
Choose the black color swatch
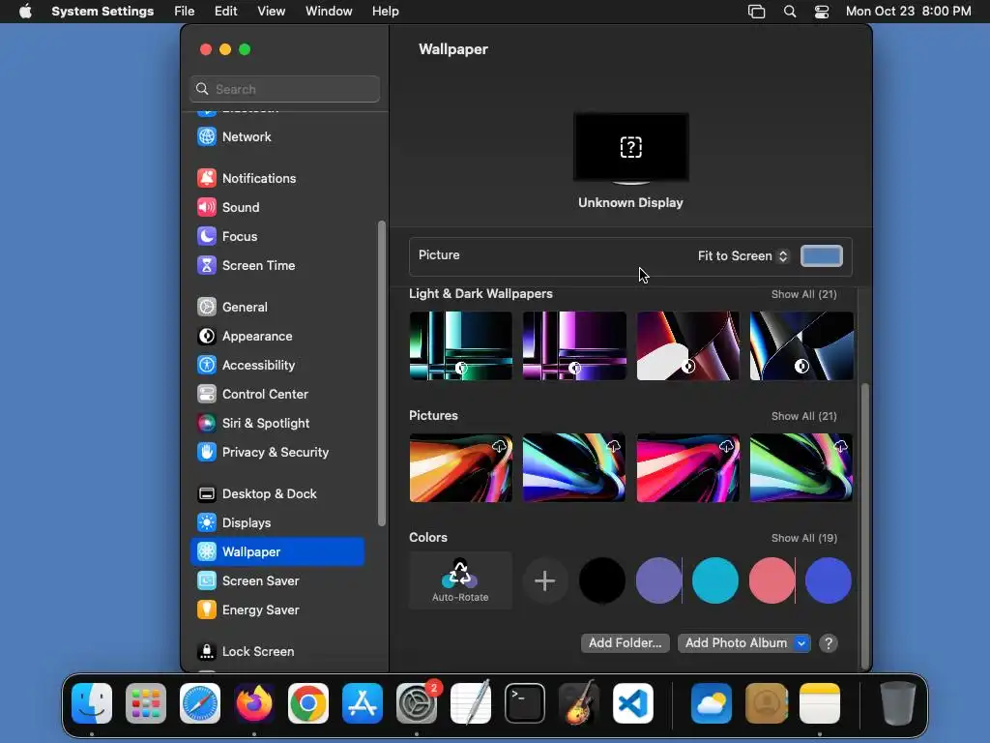602,580
